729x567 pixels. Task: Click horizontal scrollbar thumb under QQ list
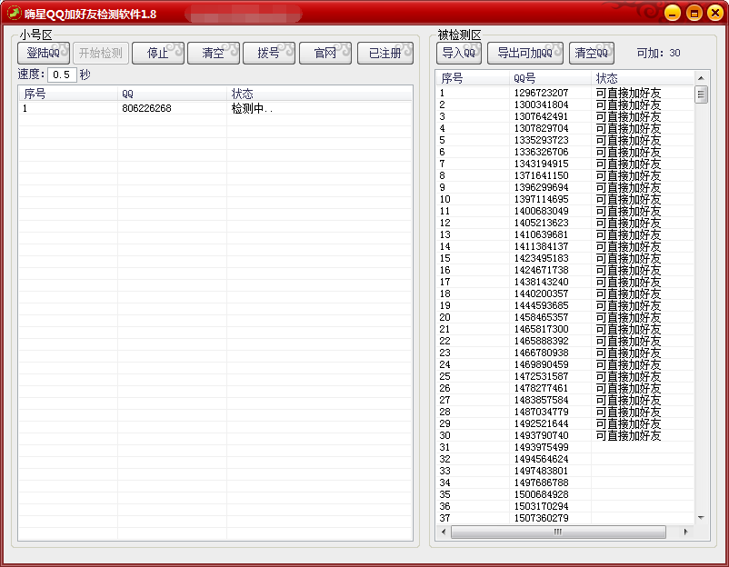pyautogui.click(x=558, y=532)
